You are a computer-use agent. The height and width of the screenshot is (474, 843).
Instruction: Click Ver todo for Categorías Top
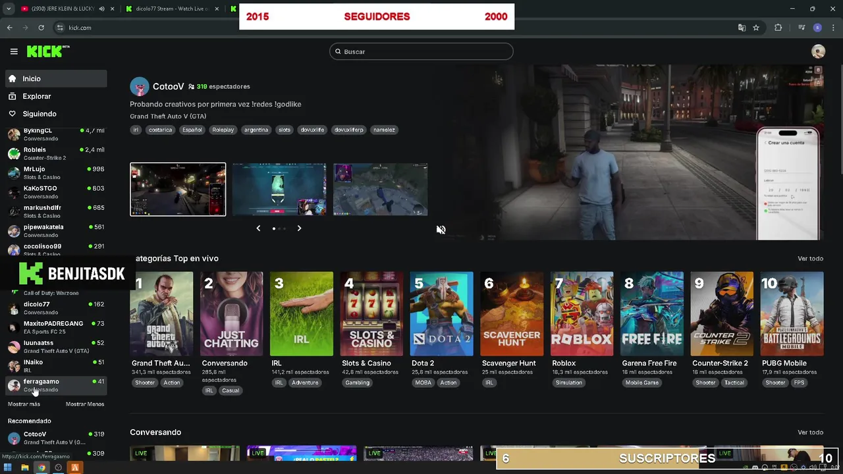point(810,259)
